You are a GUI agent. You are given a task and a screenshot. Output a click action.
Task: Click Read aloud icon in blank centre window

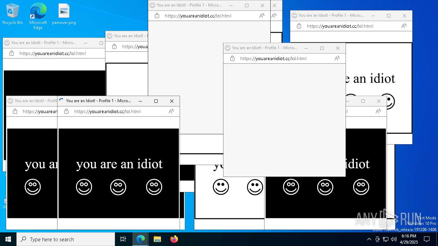coord(337,58)
